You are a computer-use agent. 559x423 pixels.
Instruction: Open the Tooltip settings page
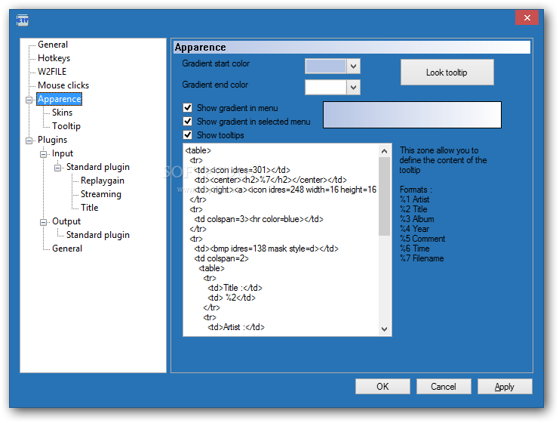coord(66,126)
